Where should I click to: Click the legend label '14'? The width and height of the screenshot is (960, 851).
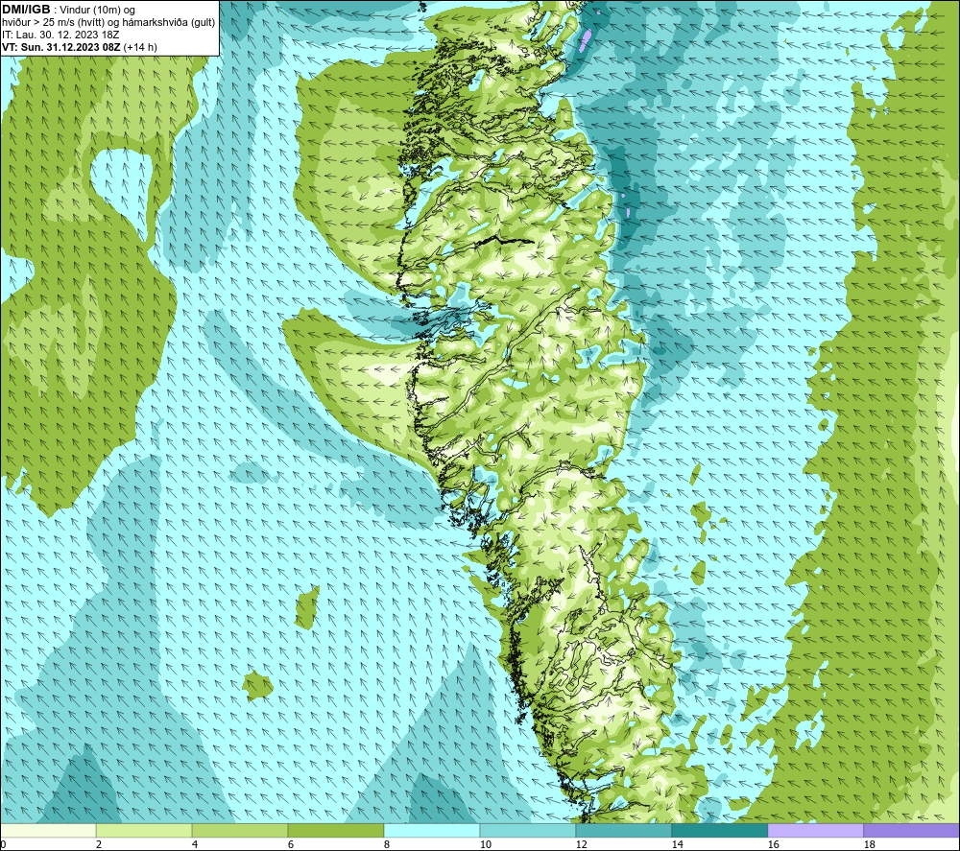[x=677, y=845]
